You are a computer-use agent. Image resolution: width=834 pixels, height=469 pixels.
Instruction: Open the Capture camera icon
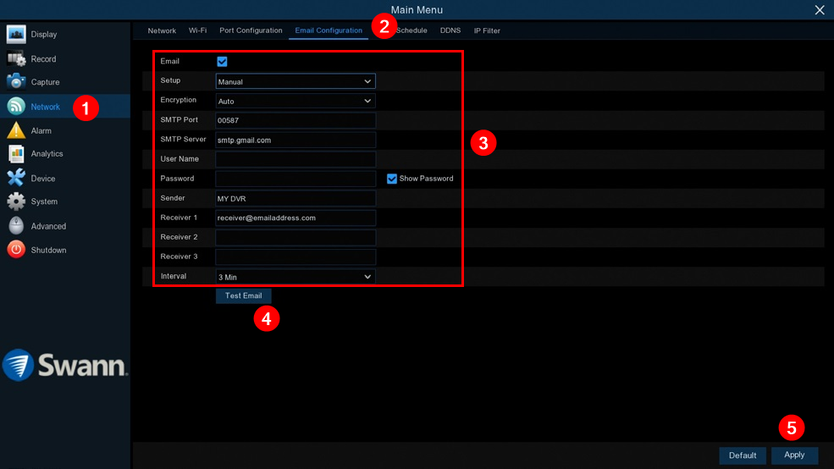click(x=16, y=82)
